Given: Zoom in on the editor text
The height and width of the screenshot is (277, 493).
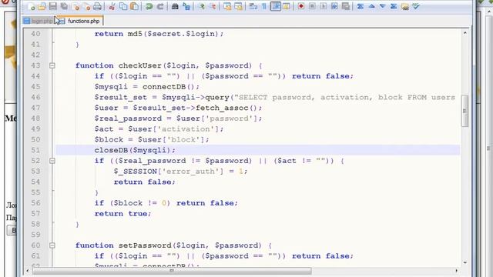Looking at the screenshot, I should coord(201,6).
